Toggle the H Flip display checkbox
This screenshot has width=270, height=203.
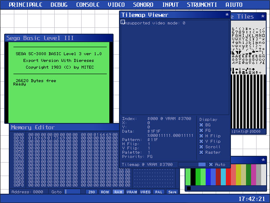[201, 136]
